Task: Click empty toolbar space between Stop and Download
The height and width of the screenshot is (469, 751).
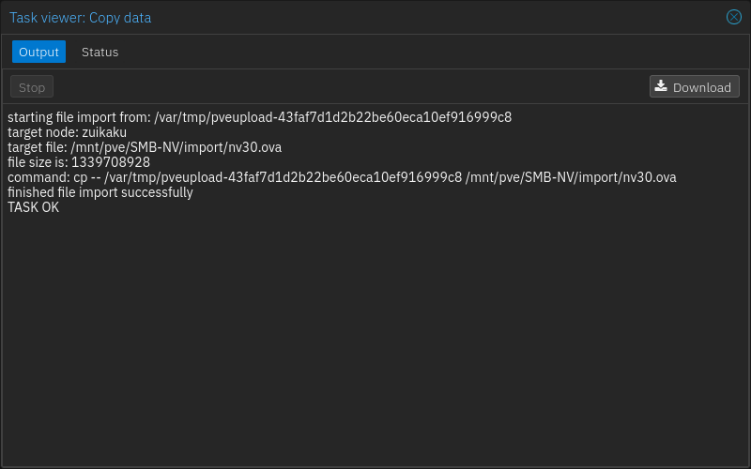Action: click(x=347, y=87)
